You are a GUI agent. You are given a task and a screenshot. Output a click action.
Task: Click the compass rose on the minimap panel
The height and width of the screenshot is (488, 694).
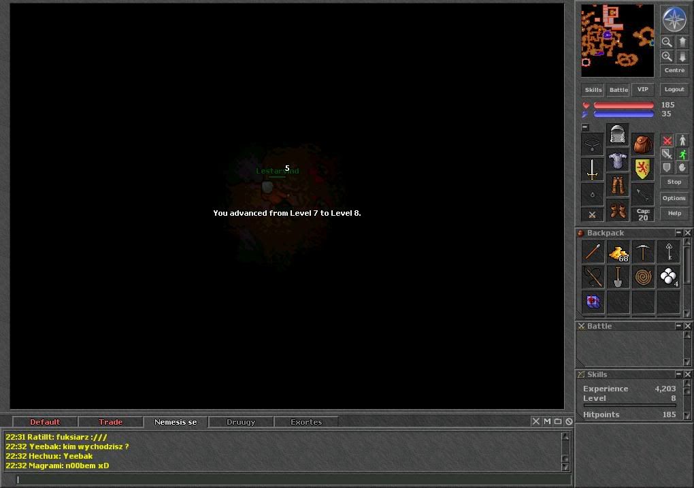[674, 19]
